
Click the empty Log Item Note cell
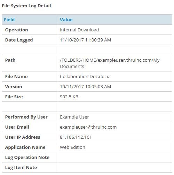coord(115,167)
